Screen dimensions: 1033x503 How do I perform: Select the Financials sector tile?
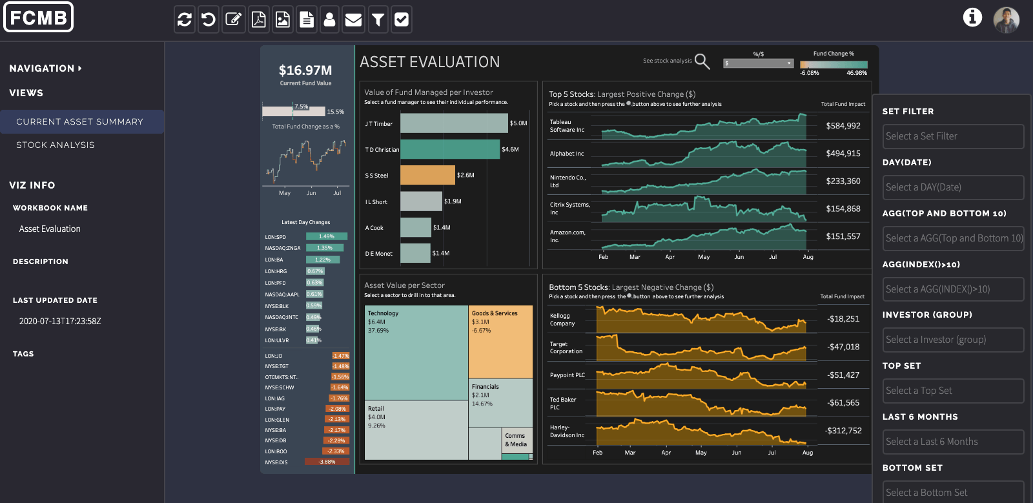[500, 404]
